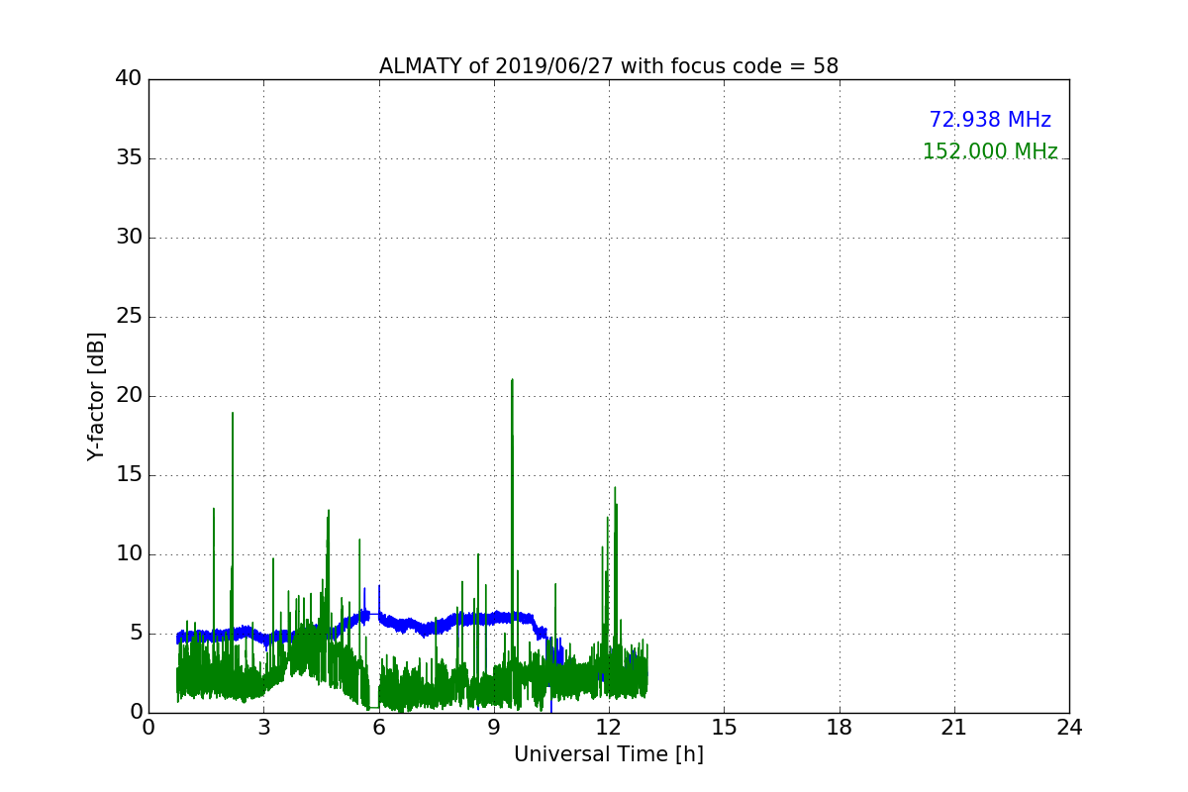The image size is (1188, 792).
Task: Select the blue 72.938 MHz legend label
Action: 990,120
